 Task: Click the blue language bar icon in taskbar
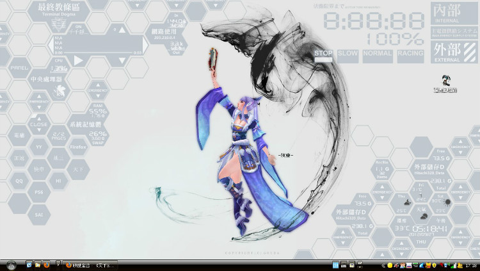(x=335, y=265)
